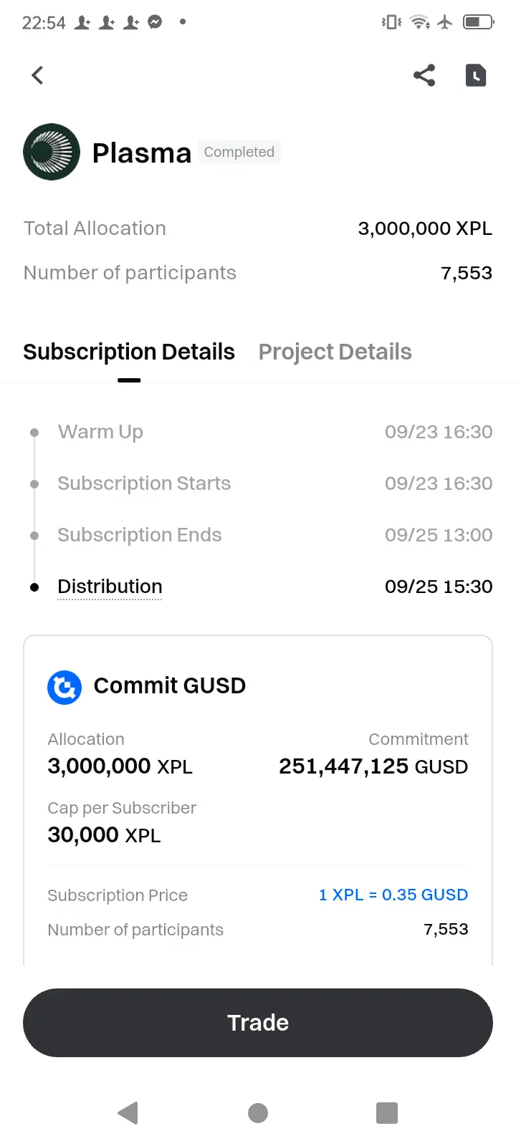Viewport: 516px width, 1146px height.
Task: Tap the Android home circle button
Action: click(258, 1112)
